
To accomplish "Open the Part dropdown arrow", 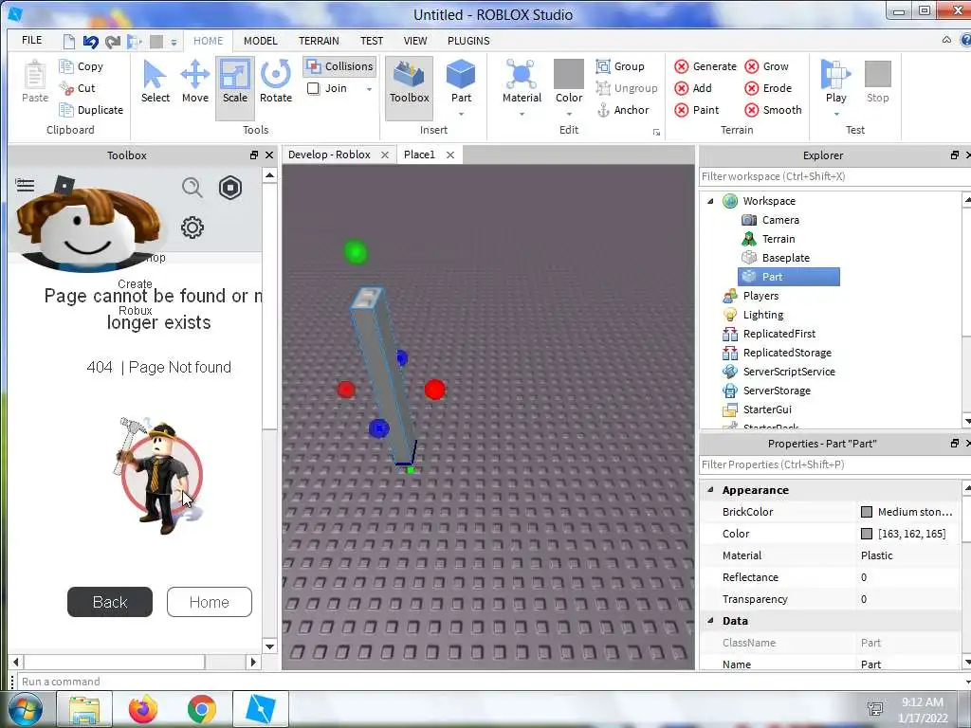I will pos(461,114).
